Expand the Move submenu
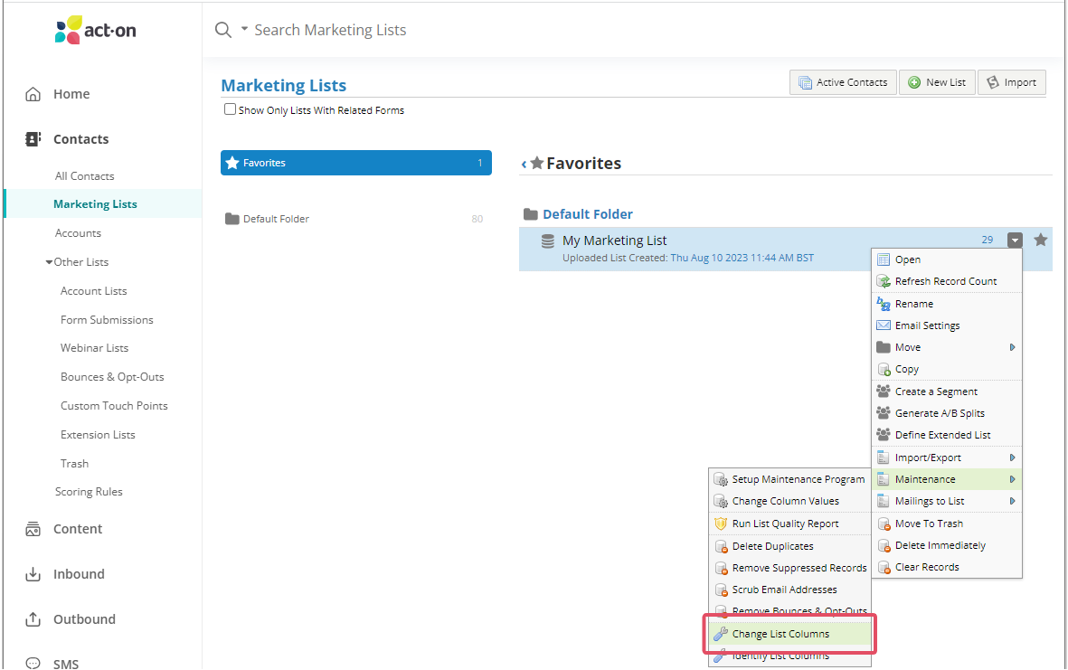This screenshot has height=670, width=1068. (947, 347)
